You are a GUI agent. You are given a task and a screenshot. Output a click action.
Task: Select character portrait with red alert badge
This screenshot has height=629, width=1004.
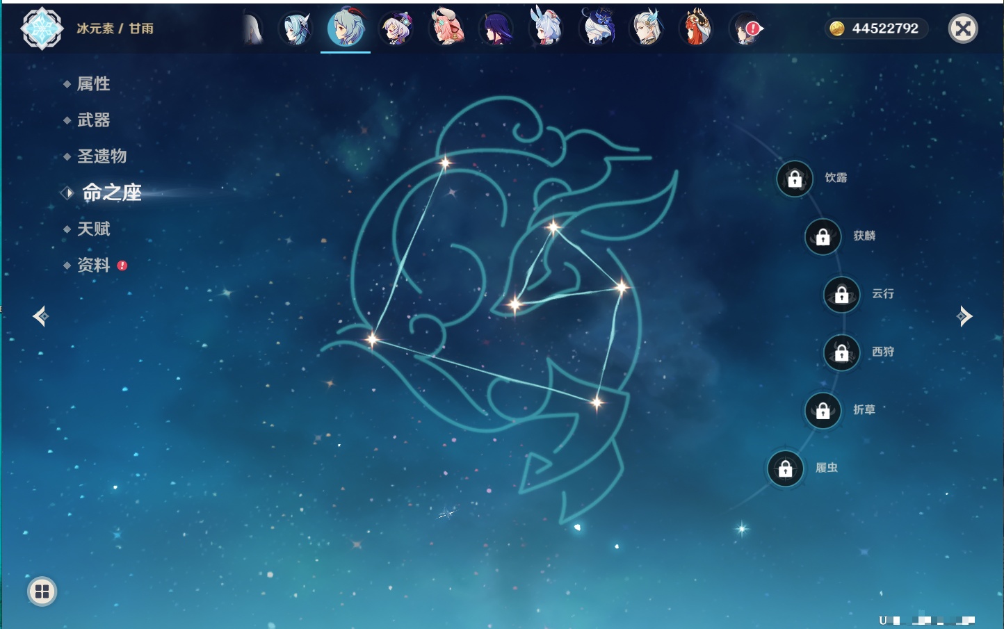click(745, 29)
